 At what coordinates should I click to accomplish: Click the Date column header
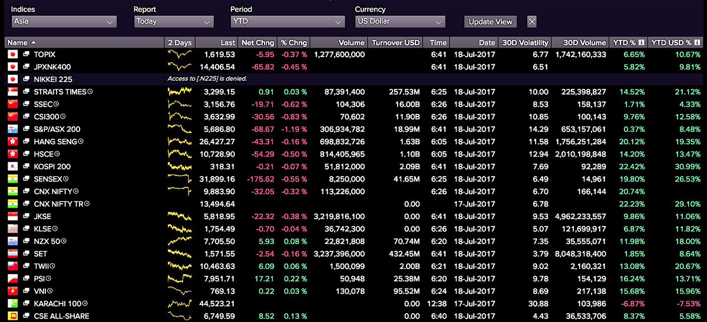click(x=474, y=42)
